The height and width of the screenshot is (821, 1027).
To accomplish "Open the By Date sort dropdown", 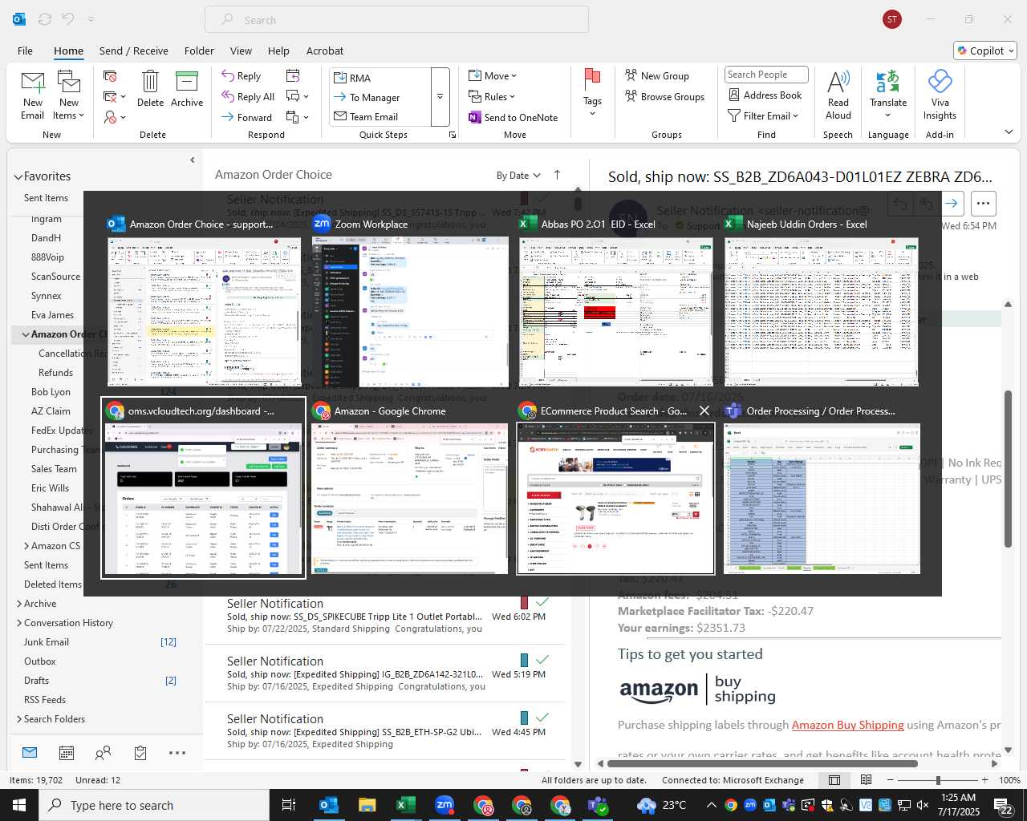I will pos(518,176).
